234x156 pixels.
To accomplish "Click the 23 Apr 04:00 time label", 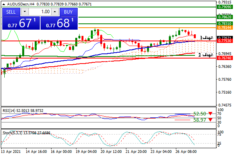I will coord(161,152).
